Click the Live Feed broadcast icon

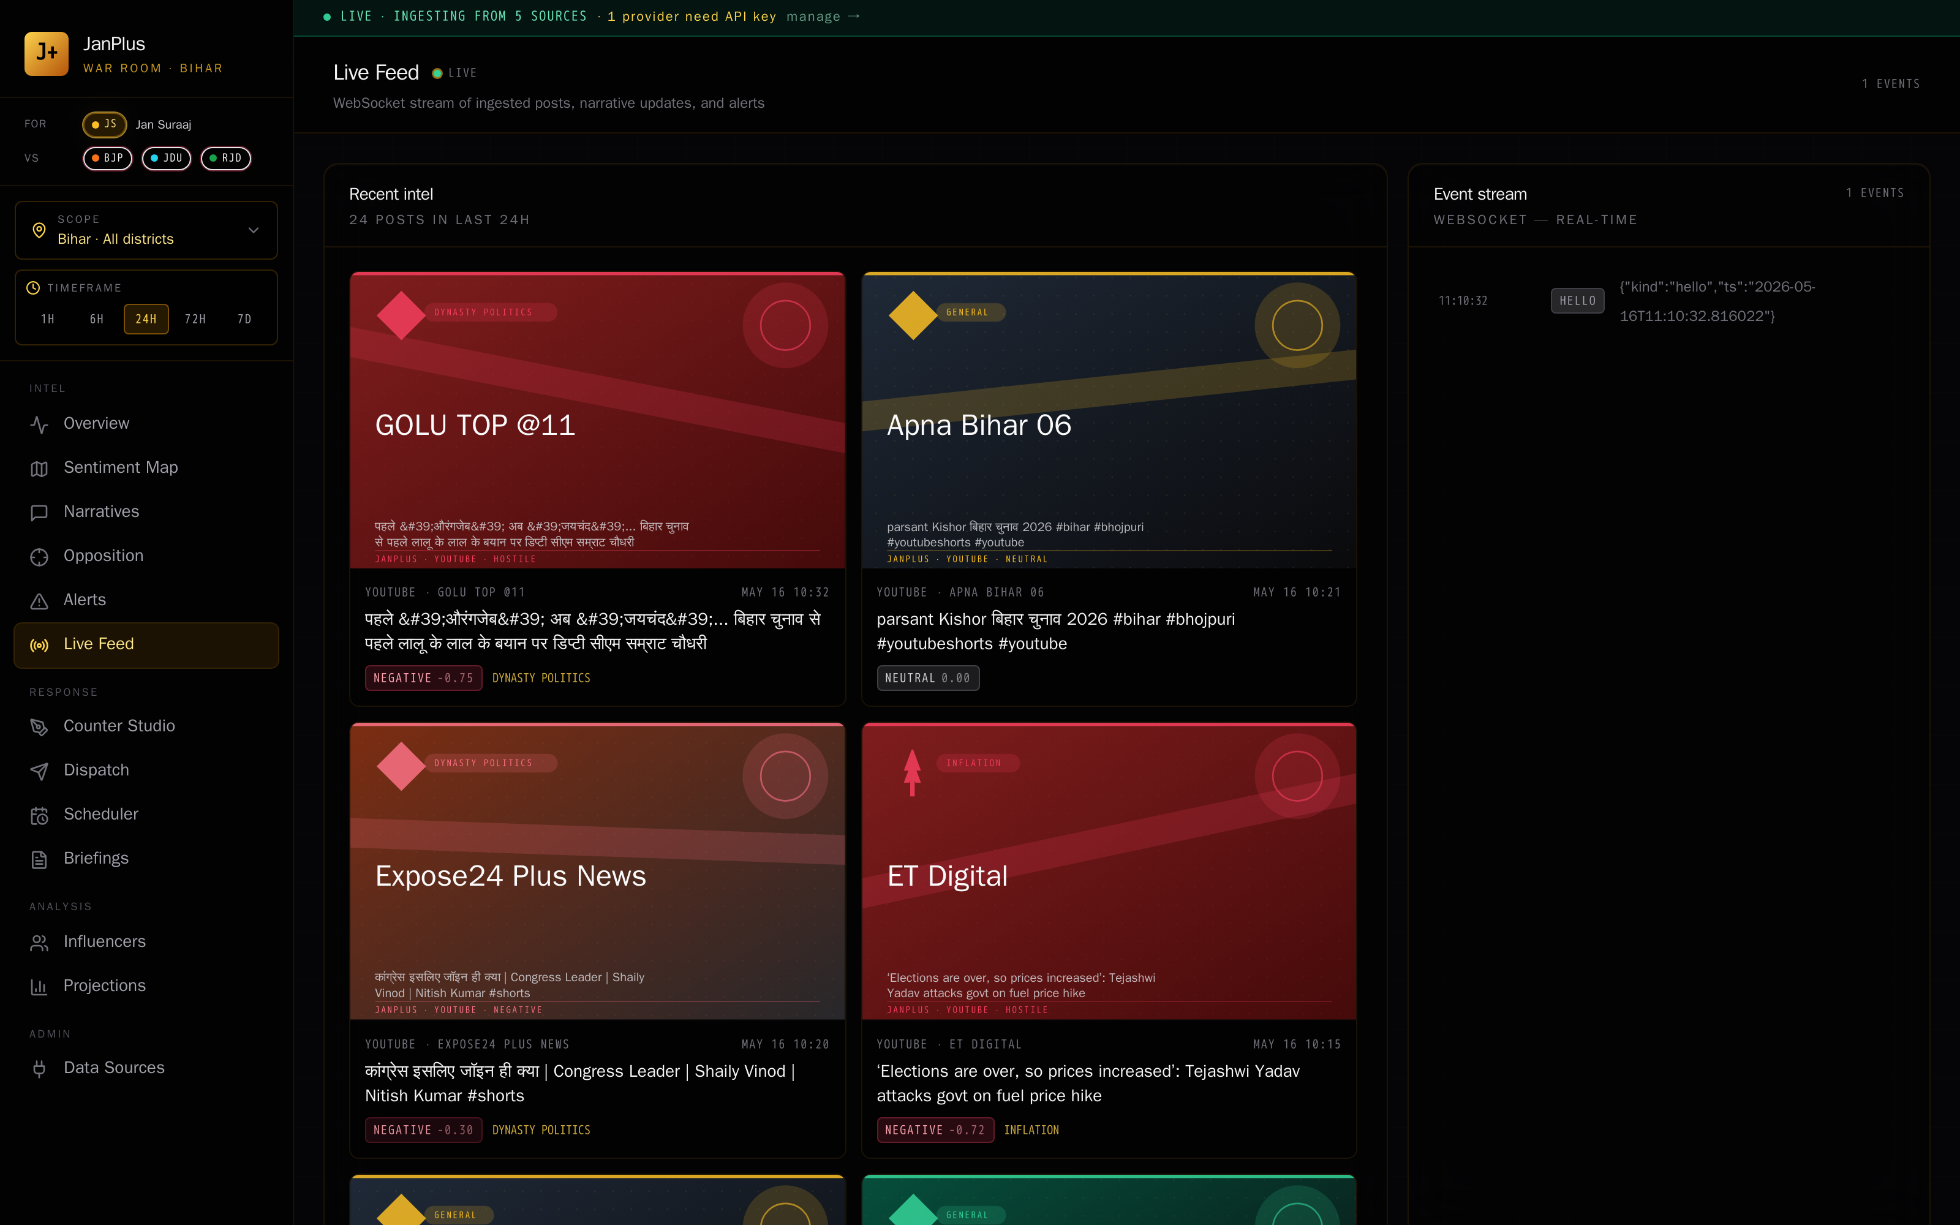pyautogui.click(x=39, y=645)
